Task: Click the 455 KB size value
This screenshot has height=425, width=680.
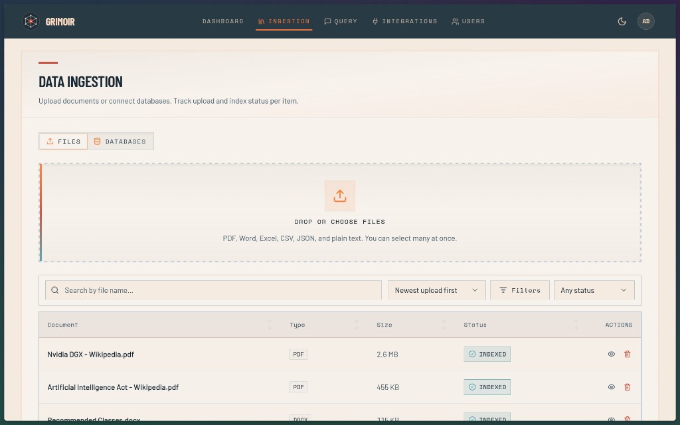Action: click(x=388, y=387)
